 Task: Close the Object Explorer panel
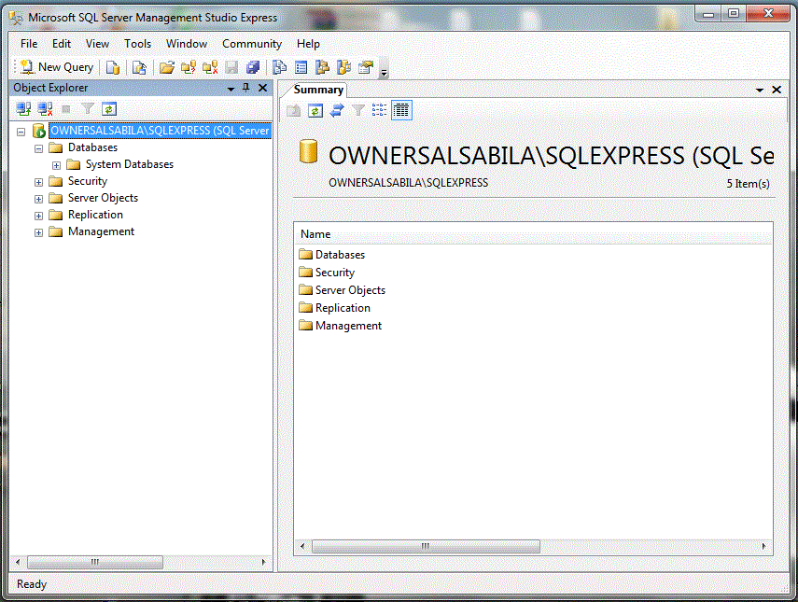[262, 88]
